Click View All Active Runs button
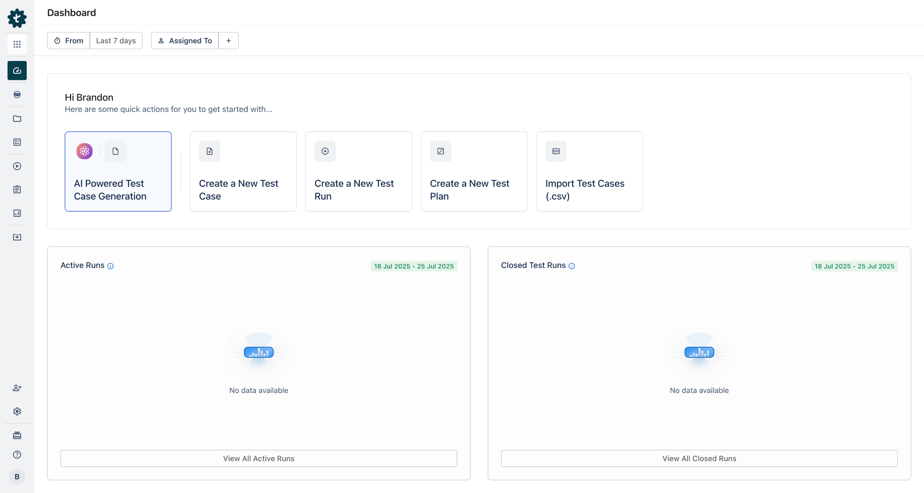Viewport: 924px width, 493px height. coord(258,458)
